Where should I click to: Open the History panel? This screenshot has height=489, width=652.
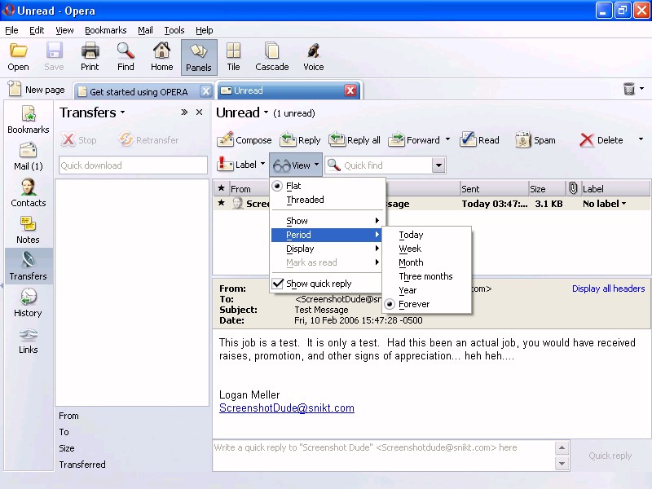(x=28, y=302)
